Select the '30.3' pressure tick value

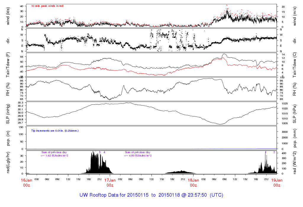pos(20,103)
